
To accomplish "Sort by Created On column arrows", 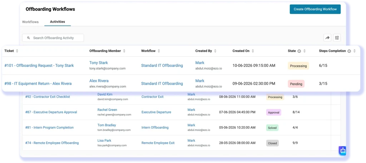I will [253, 51].
